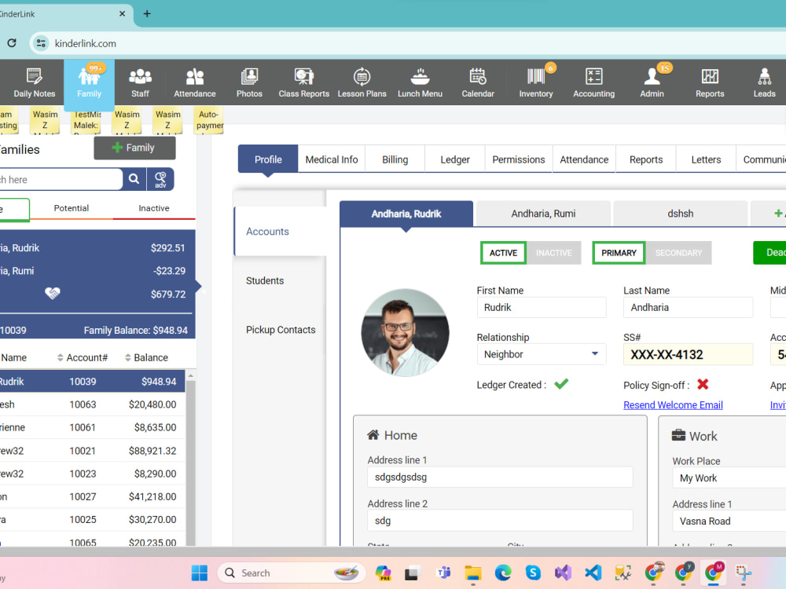Open the Pickup Contacts section
Viewport: 786px width, 589px height.
point(281,330)
